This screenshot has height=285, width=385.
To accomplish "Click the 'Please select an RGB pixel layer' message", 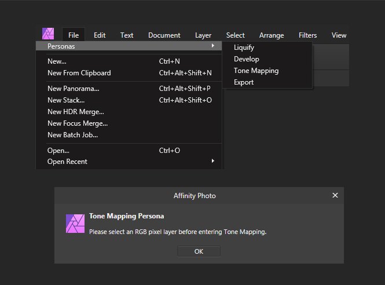I will pos(178,232).
